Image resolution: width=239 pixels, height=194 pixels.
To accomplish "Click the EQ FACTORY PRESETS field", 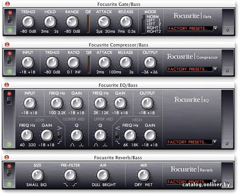I will (189, 142).
